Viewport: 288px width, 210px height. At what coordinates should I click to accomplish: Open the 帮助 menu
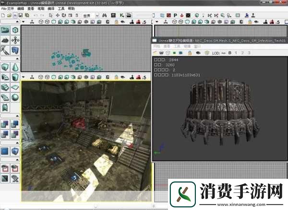point(71,9)
